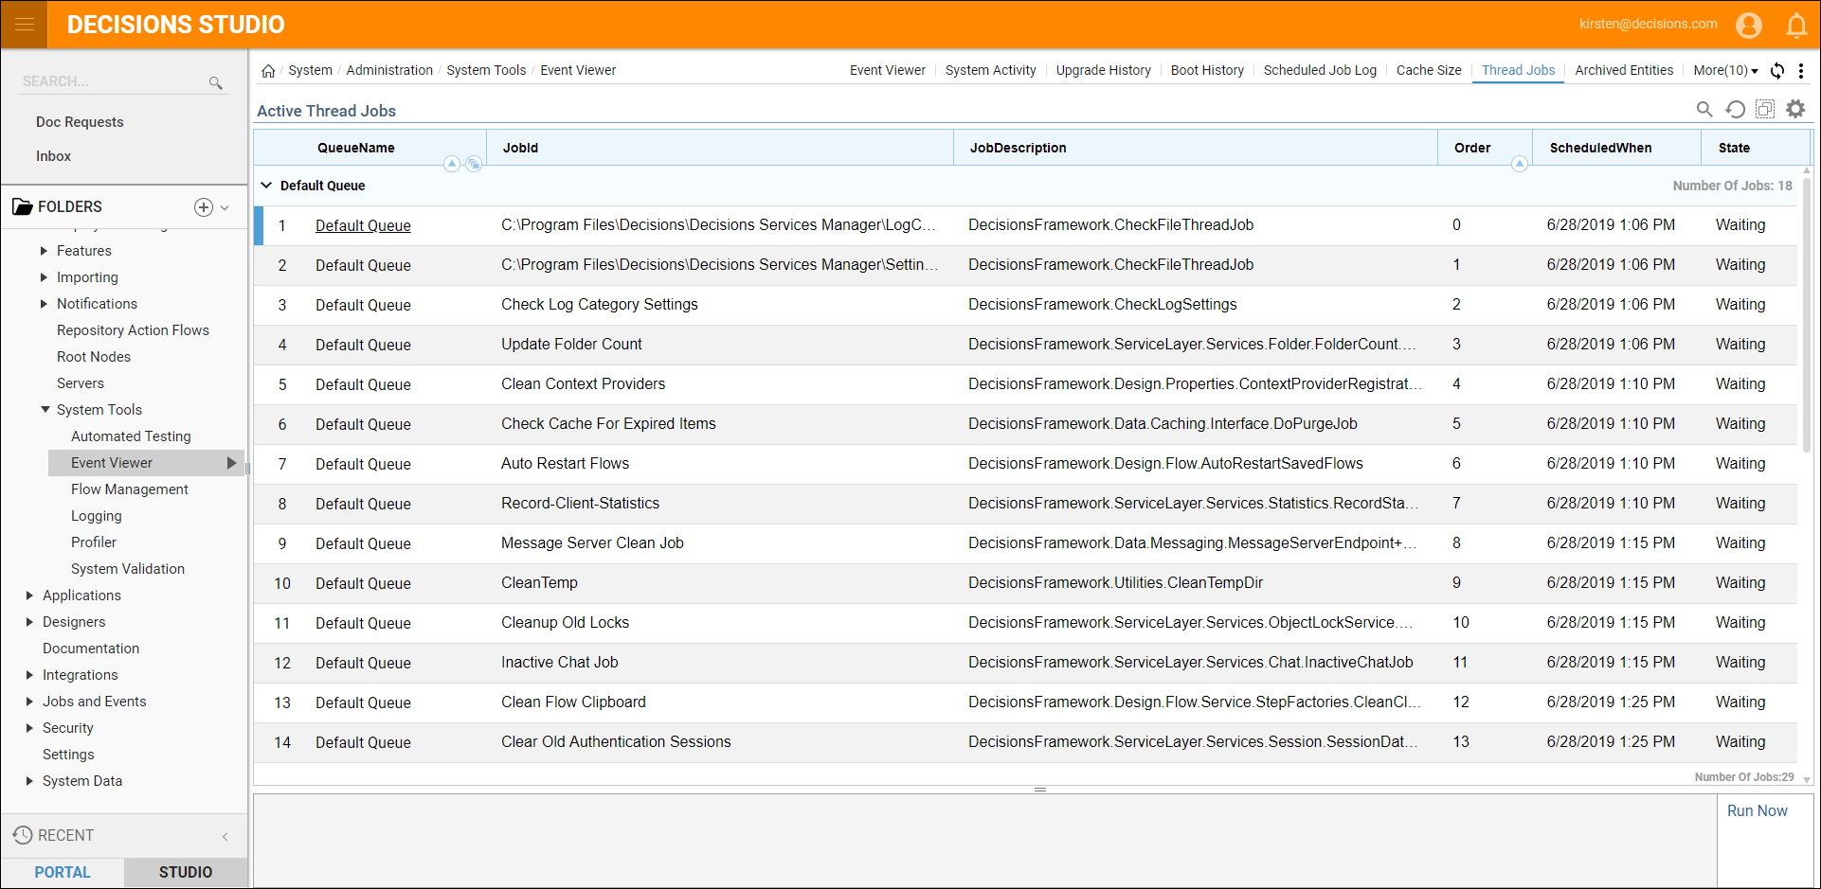Collapse the RECENT panel arrow
Viewport: 1821px width, 889px height.
(x=225, y=836)
